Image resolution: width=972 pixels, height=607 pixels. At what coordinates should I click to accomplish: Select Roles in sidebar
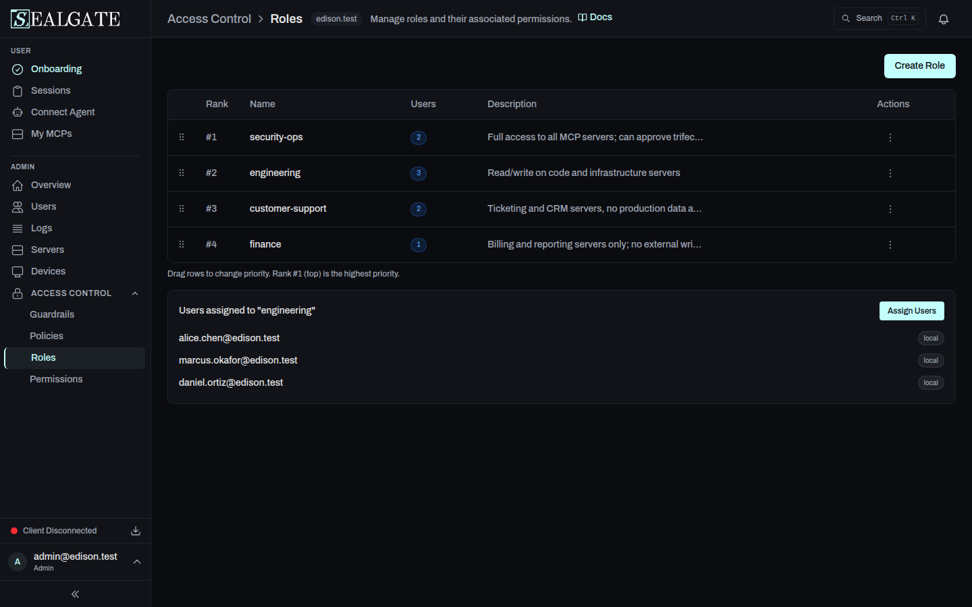(75, 357)
